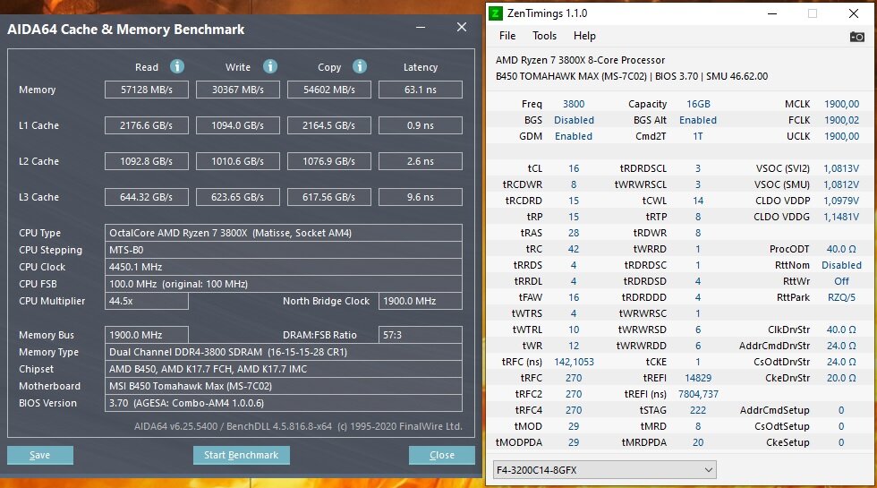Click the tSTAG value 222
Viewport: 877px width, 488px height.
pos(698,410)
